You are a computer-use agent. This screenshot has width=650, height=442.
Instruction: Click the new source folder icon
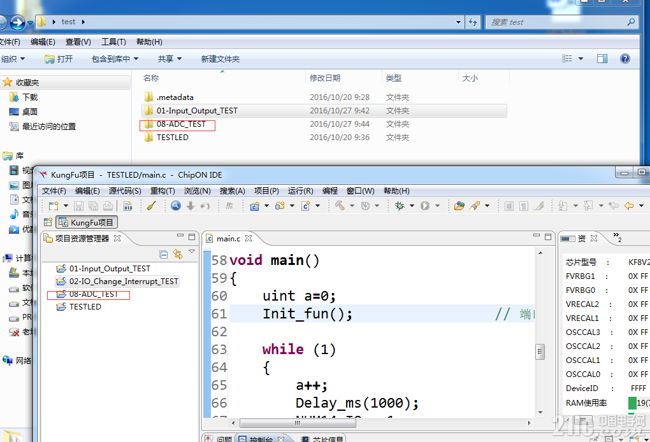click(x=280, y=206)
